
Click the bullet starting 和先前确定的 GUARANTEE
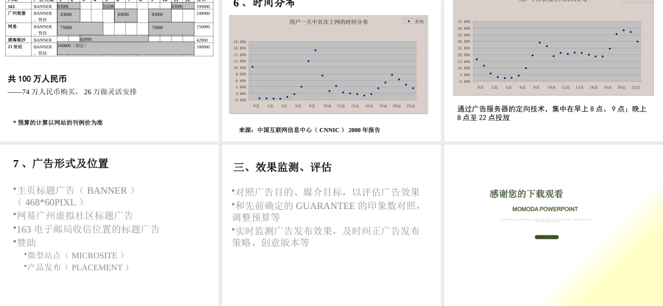[x=326, y=212]
